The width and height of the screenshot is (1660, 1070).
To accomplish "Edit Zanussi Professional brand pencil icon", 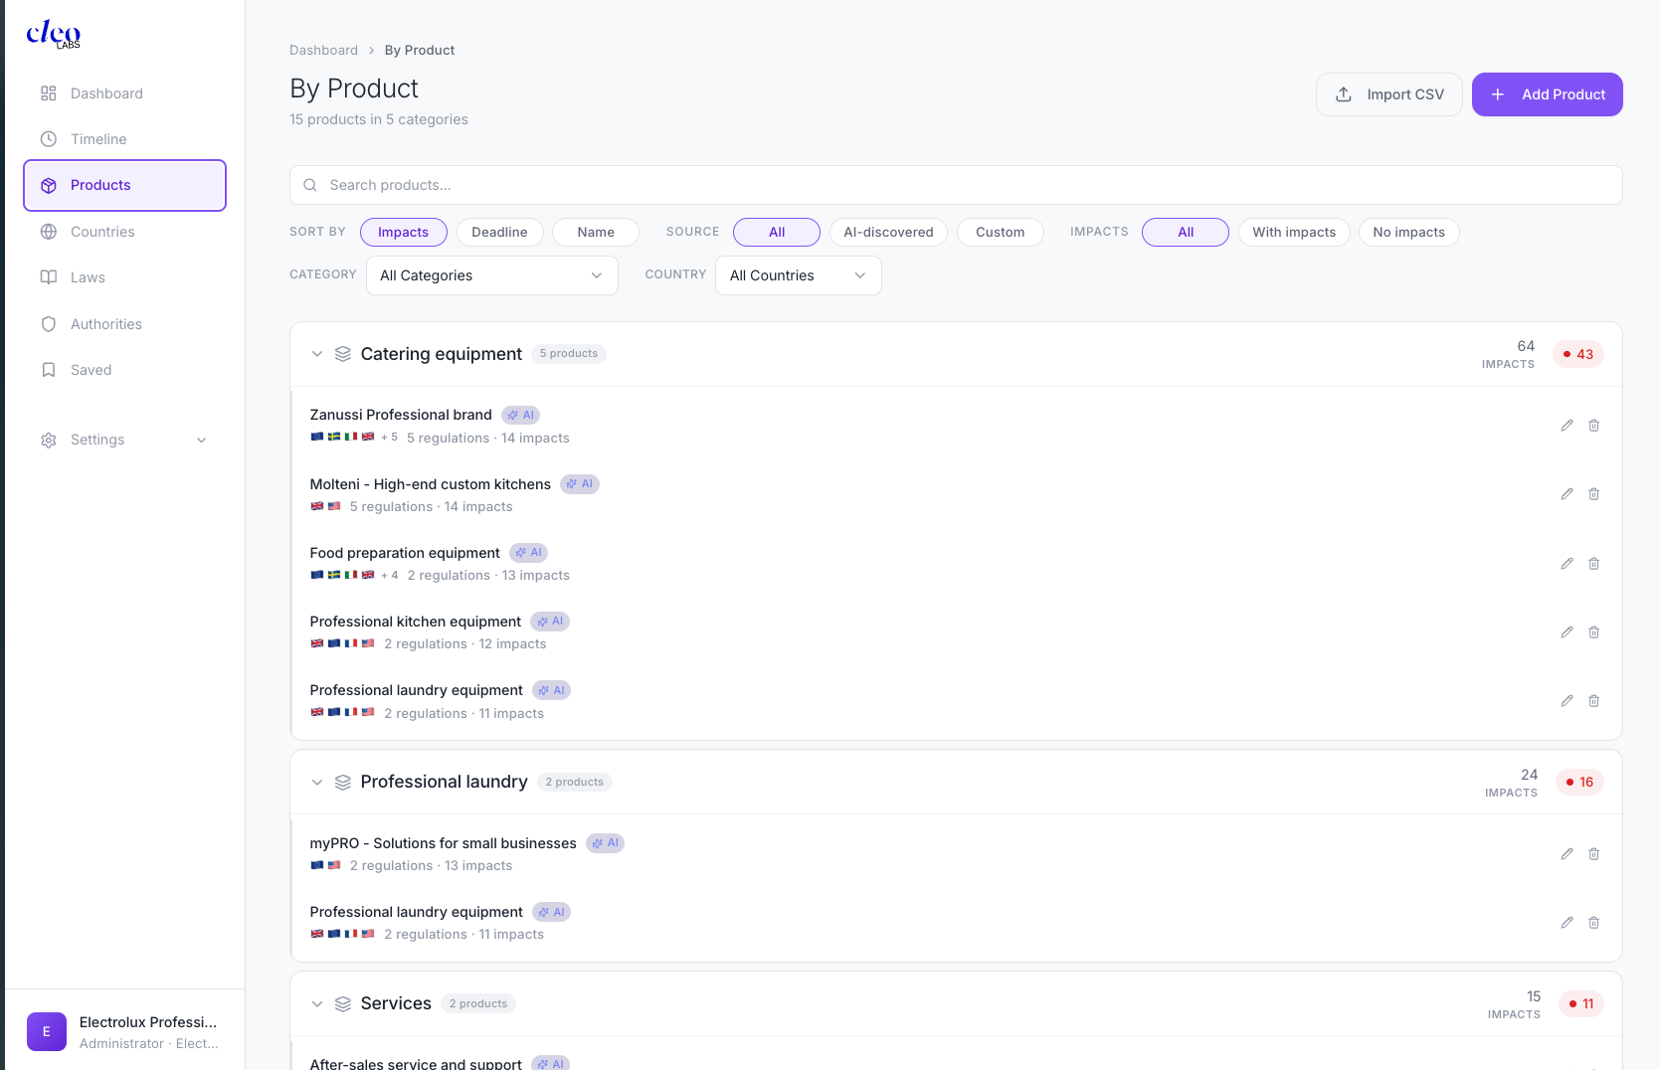I will [1567, 426].
